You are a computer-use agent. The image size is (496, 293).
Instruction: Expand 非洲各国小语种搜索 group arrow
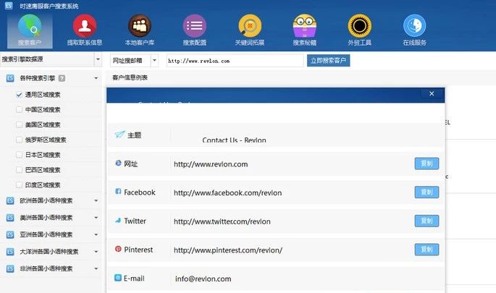(96, 268)
